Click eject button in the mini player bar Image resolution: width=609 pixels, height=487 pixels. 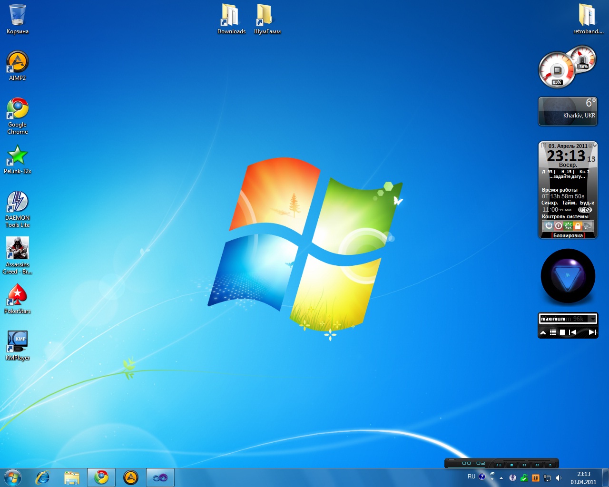pyautogui.click(x=550, y=465)
